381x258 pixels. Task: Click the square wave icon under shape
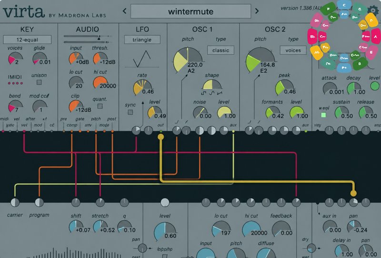click(x=203, y=93)
